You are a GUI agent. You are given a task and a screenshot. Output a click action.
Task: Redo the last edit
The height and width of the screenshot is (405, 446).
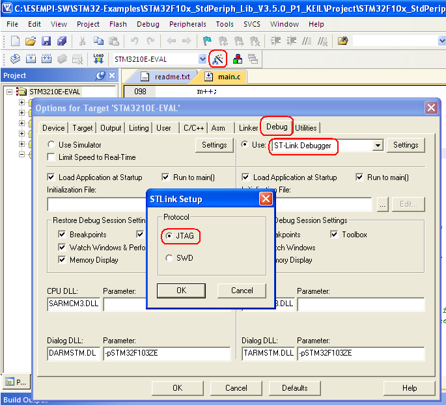pyautogui.click(x=150, y=41)
